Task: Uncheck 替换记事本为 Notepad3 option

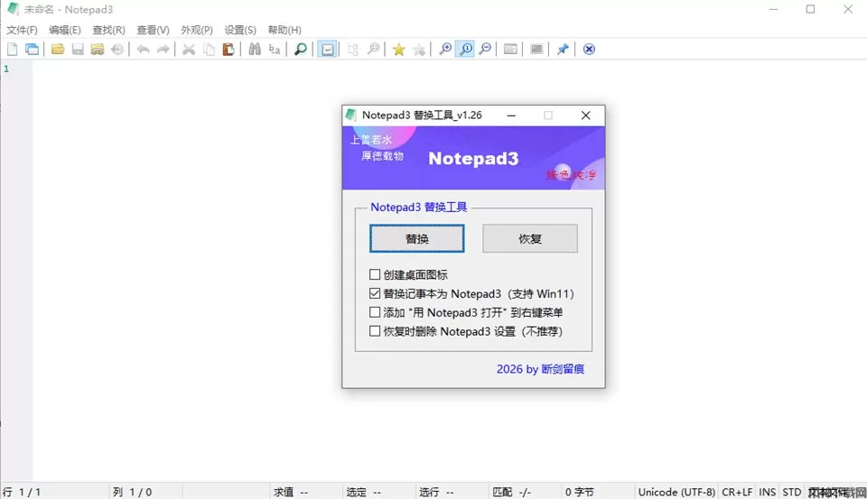Action: (375, 294)
